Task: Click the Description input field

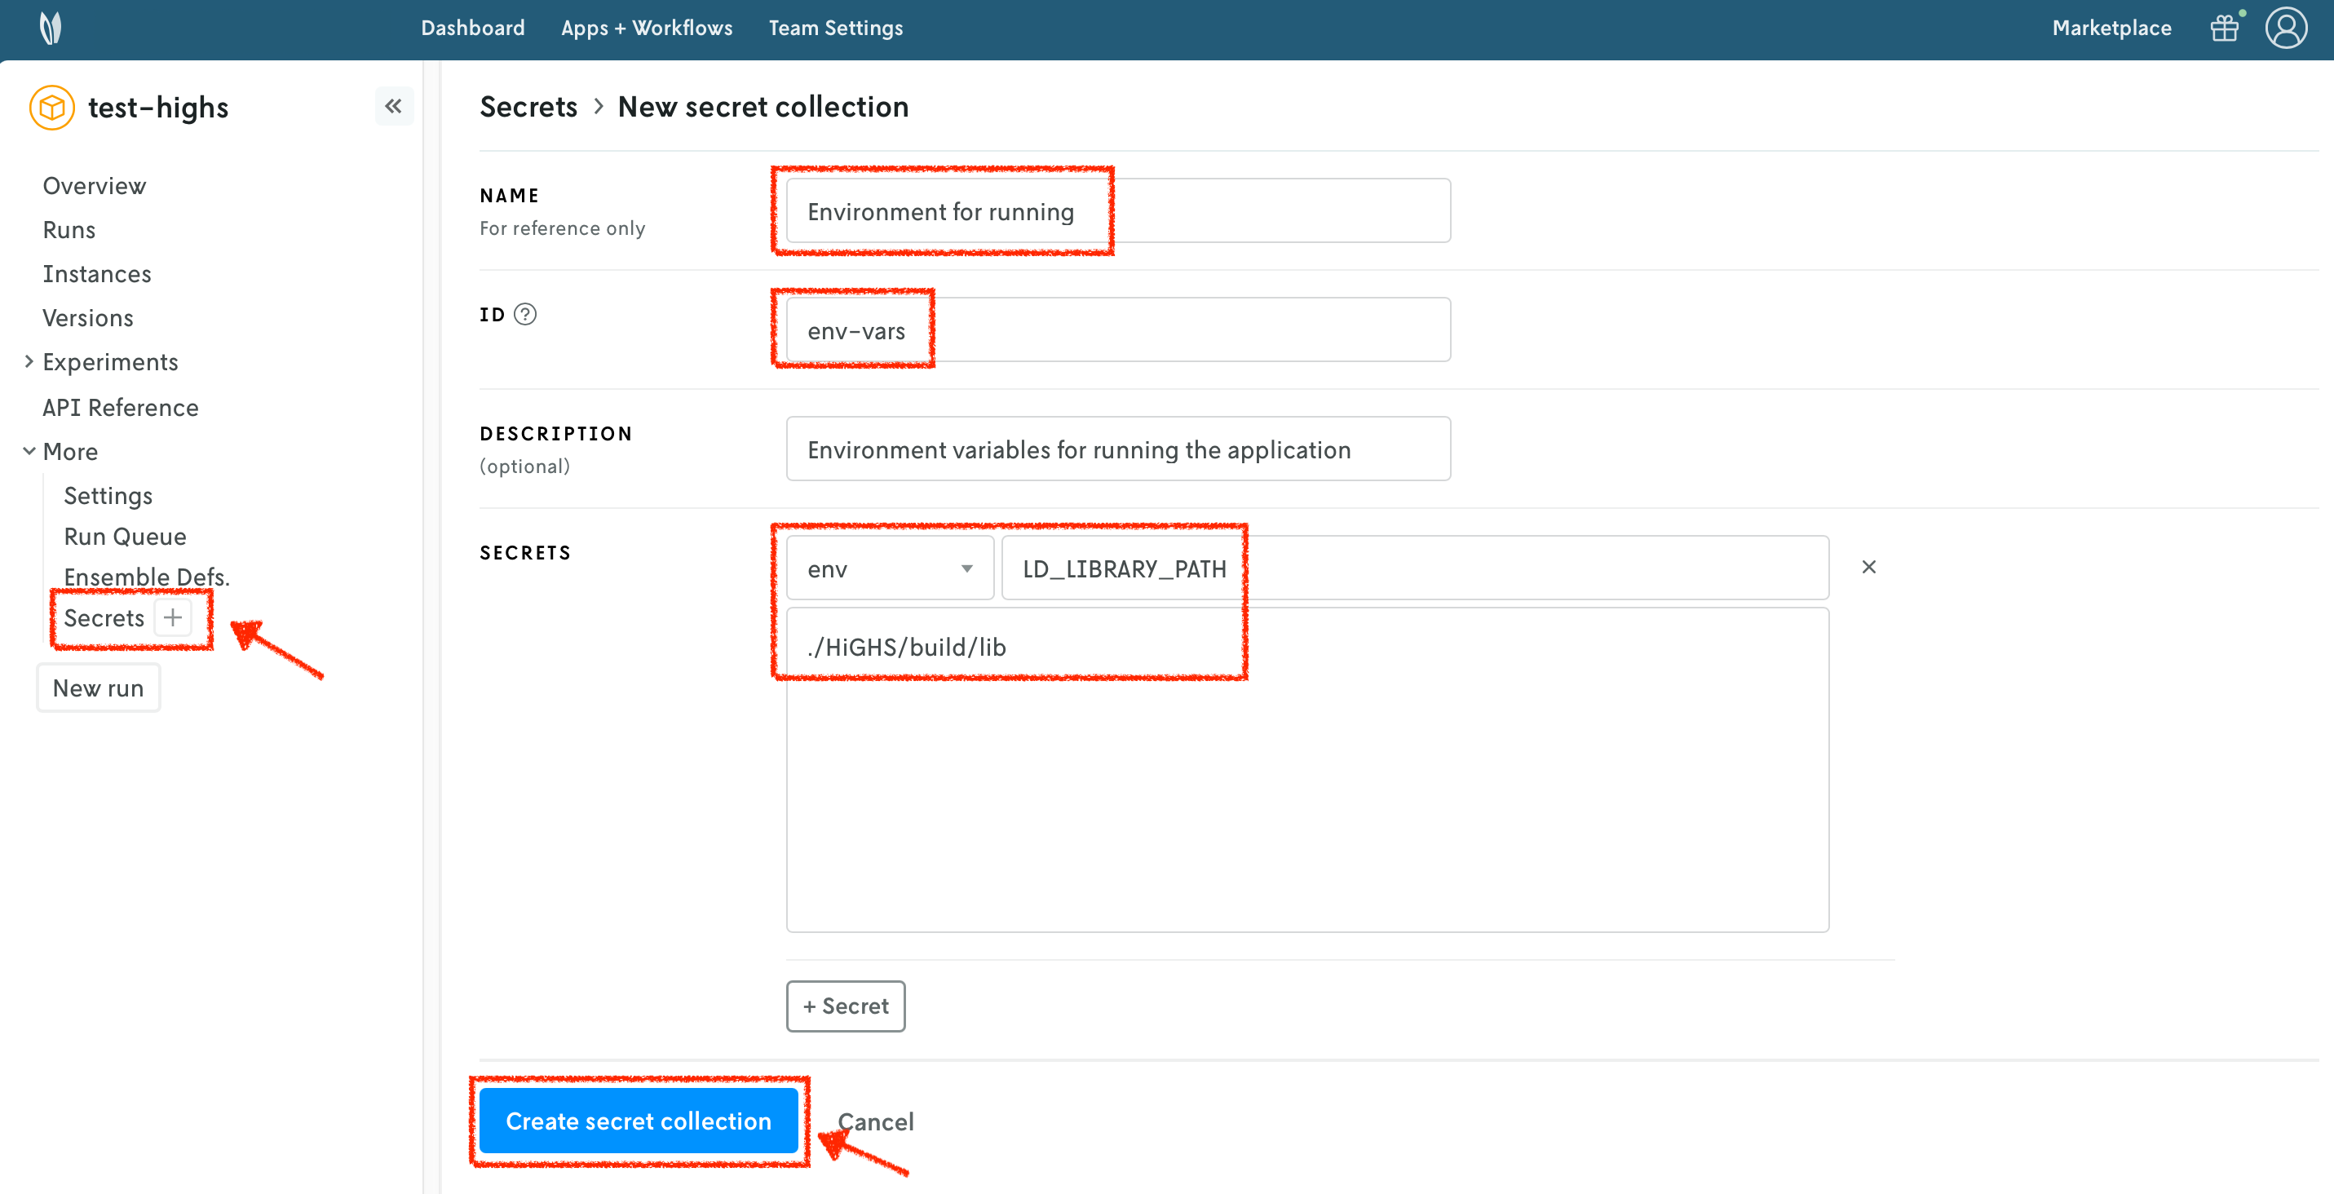Action: coord(1117,449)
